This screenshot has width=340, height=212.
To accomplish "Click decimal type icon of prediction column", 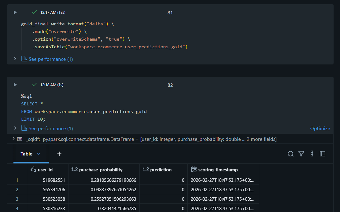I will click(x=146, y=170).
